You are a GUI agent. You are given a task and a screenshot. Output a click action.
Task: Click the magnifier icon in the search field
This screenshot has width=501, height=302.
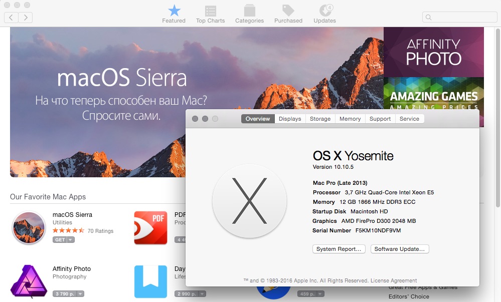coord(429,17)
